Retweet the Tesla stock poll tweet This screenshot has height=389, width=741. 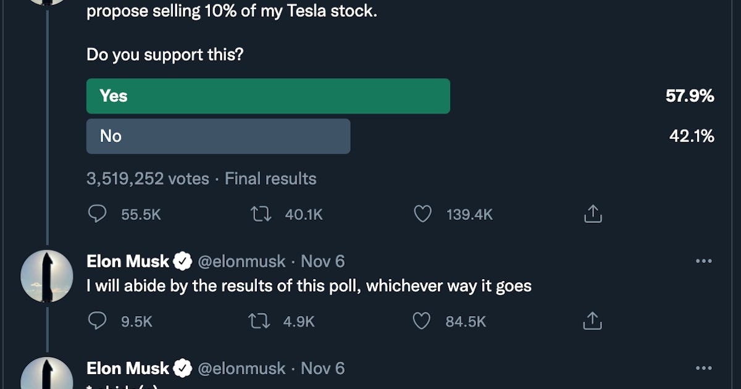coord(260,214)
